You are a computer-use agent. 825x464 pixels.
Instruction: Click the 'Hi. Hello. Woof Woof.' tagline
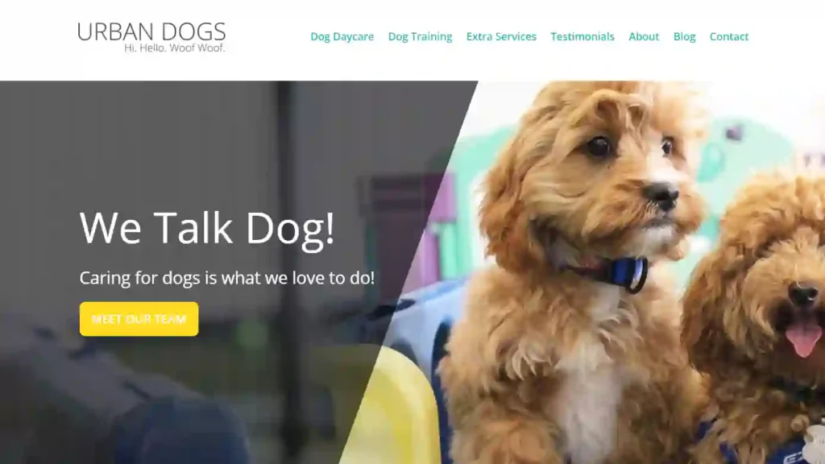tap(174, 48)
